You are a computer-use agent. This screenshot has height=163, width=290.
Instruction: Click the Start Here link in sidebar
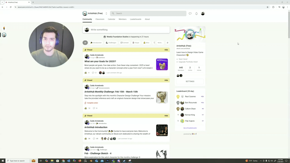(183, 59)
